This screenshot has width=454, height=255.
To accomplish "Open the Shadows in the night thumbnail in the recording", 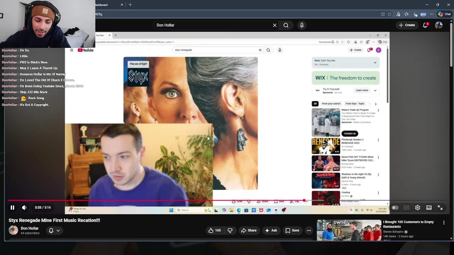I will tap(326, 181).
